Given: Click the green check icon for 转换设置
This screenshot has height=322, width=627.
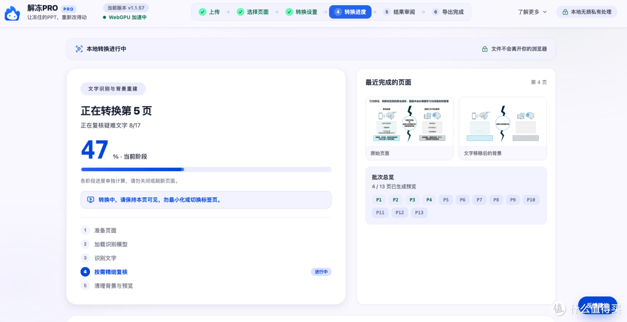Looking at the screenshot, I should (x=289, y=12).
